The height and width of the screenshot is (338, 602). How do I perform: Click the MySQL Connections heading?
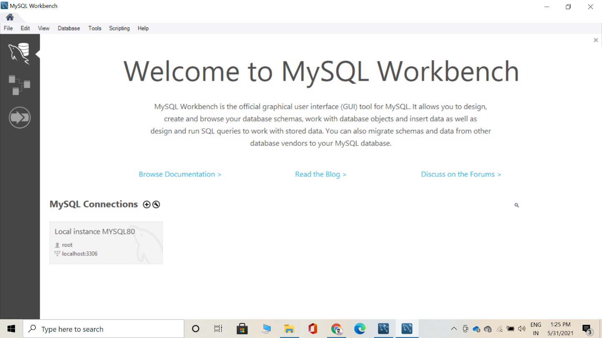(94, 204)
